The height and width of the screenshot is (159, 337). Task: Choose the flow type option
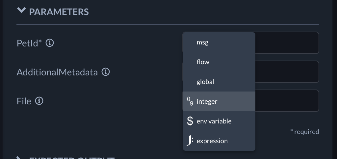(x=203, y=62)
